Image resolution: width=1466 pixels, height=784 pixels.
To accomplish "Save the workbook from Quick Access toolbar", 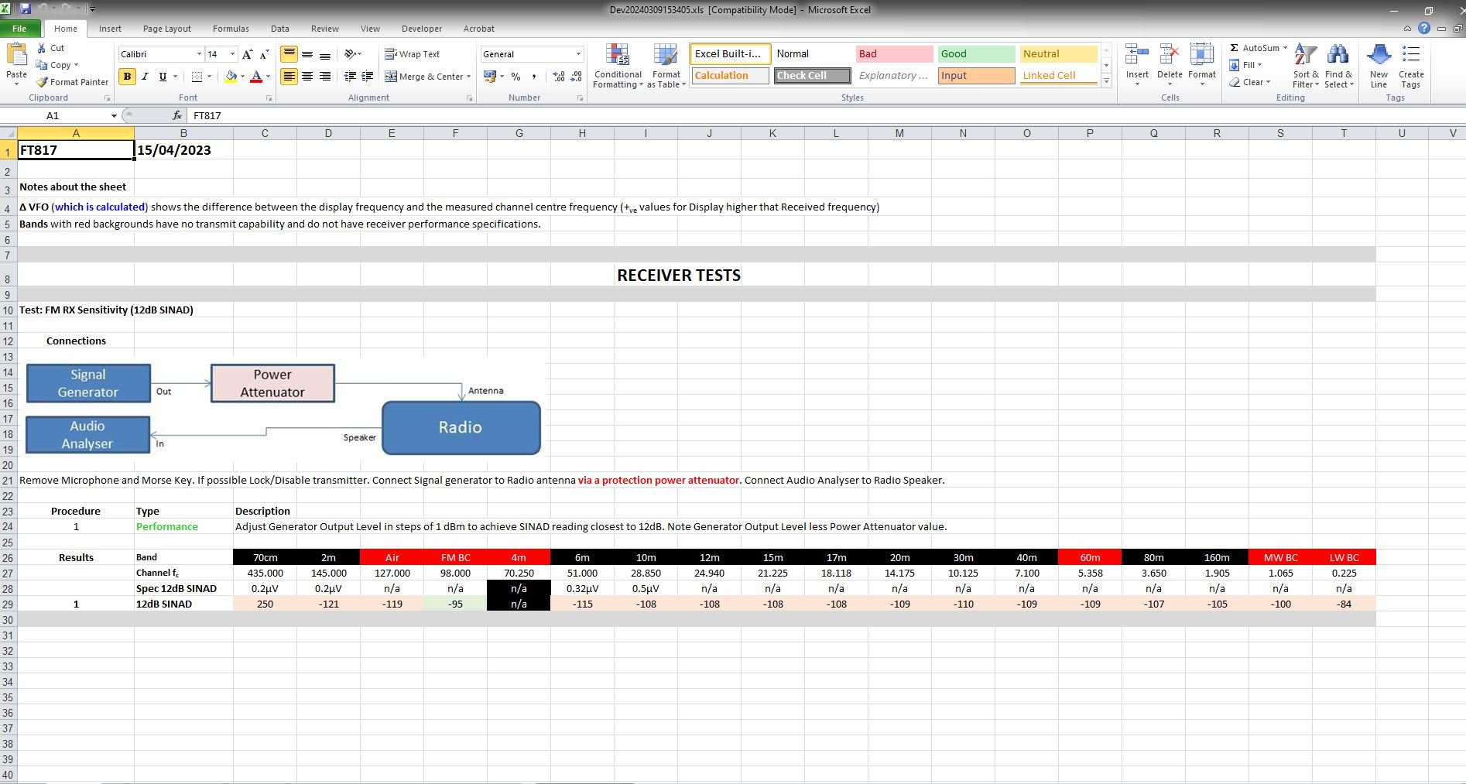I will coord(25,9).
